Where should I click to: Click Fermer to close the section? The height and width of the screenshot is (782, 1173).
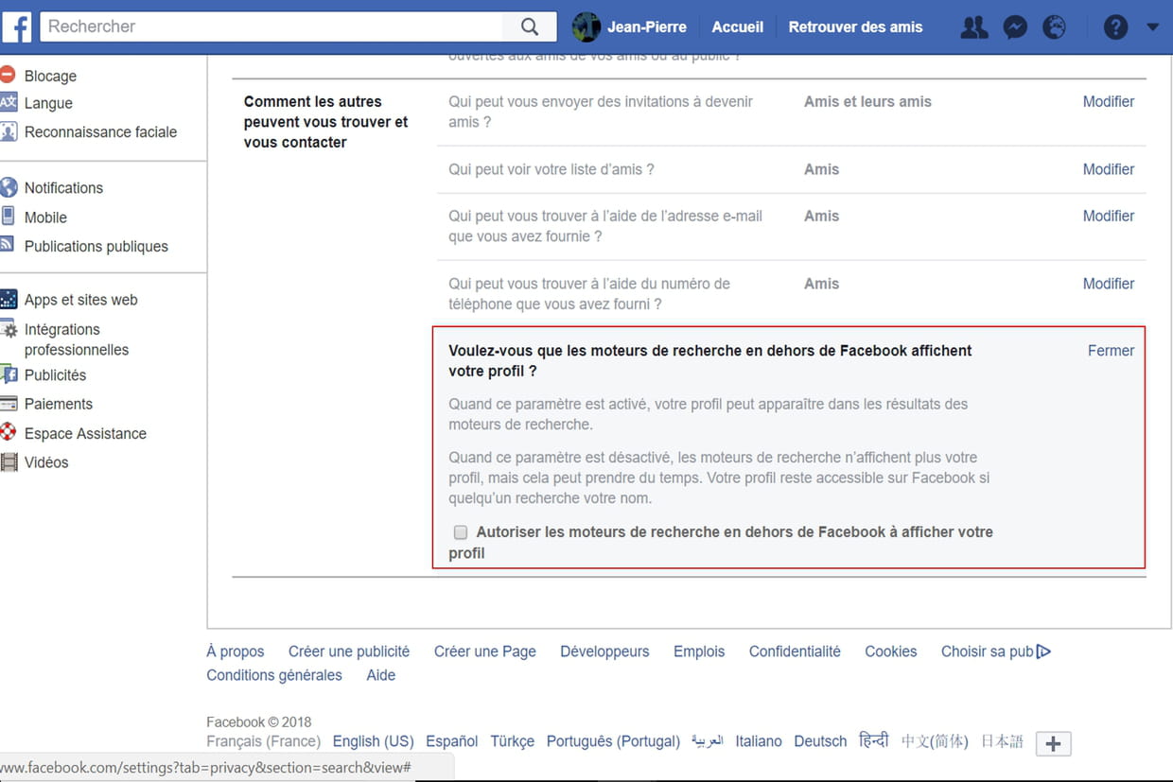coord(1111,351)
